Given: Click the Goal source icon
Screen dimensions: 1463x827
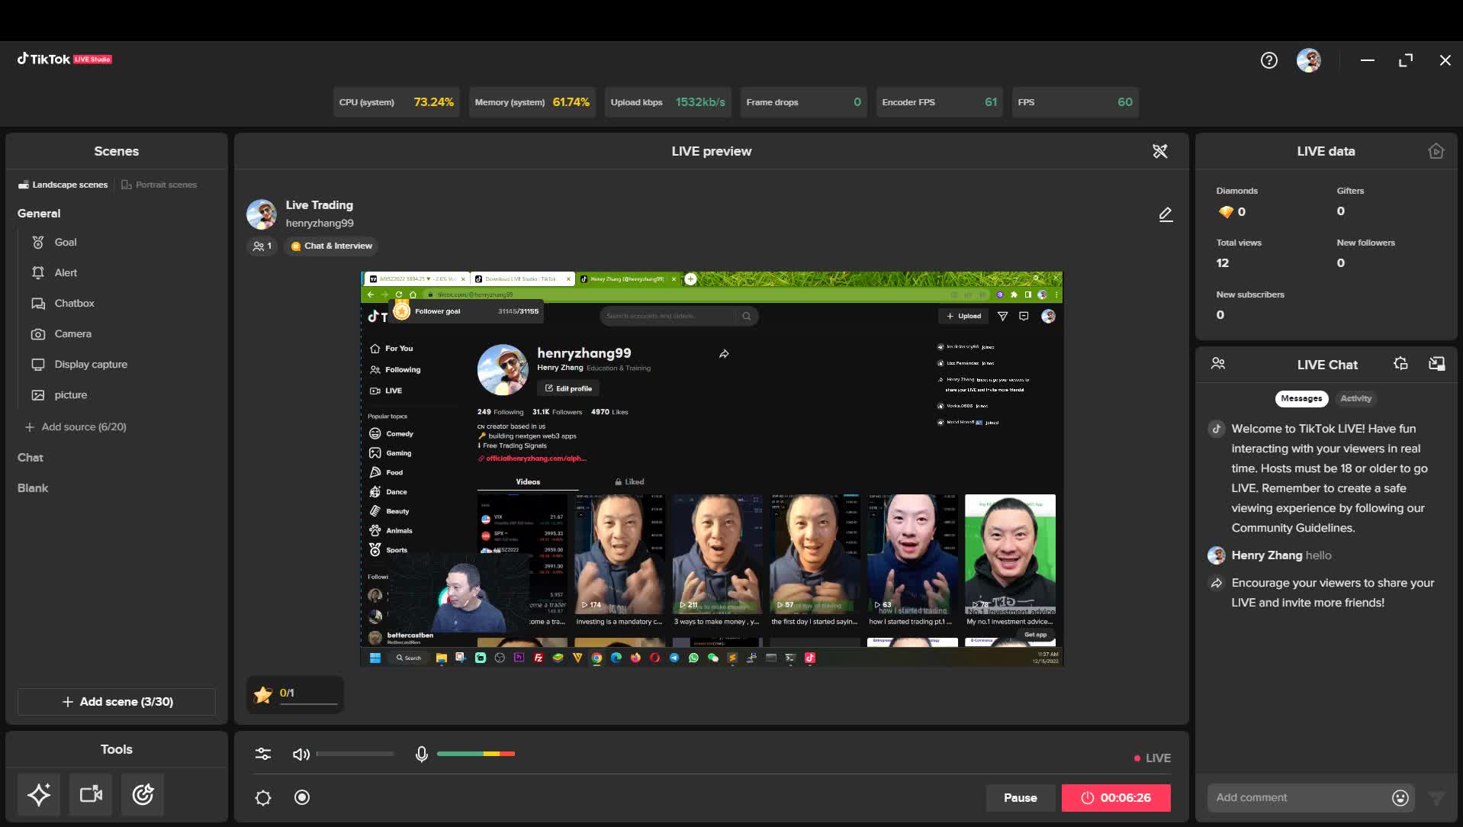Looking at the screenshot, I should (38, 243).
